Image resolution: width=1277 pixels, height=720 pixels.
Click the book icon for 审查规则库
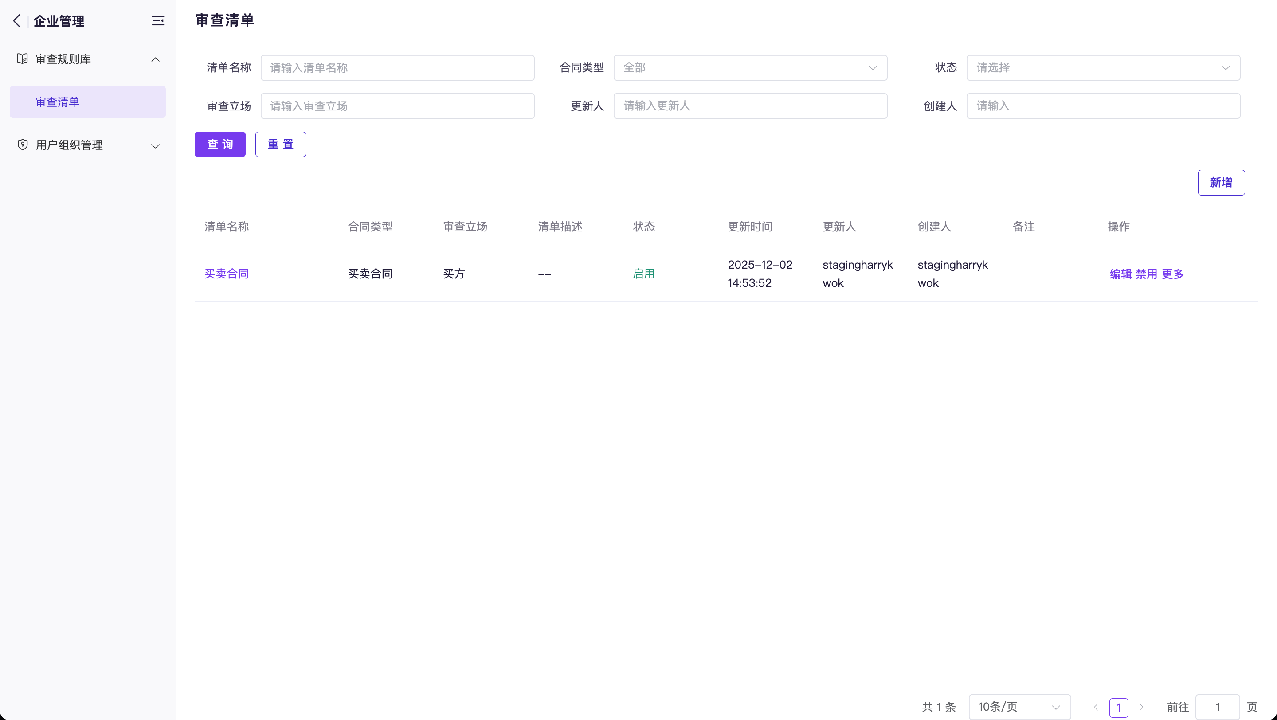22,59
